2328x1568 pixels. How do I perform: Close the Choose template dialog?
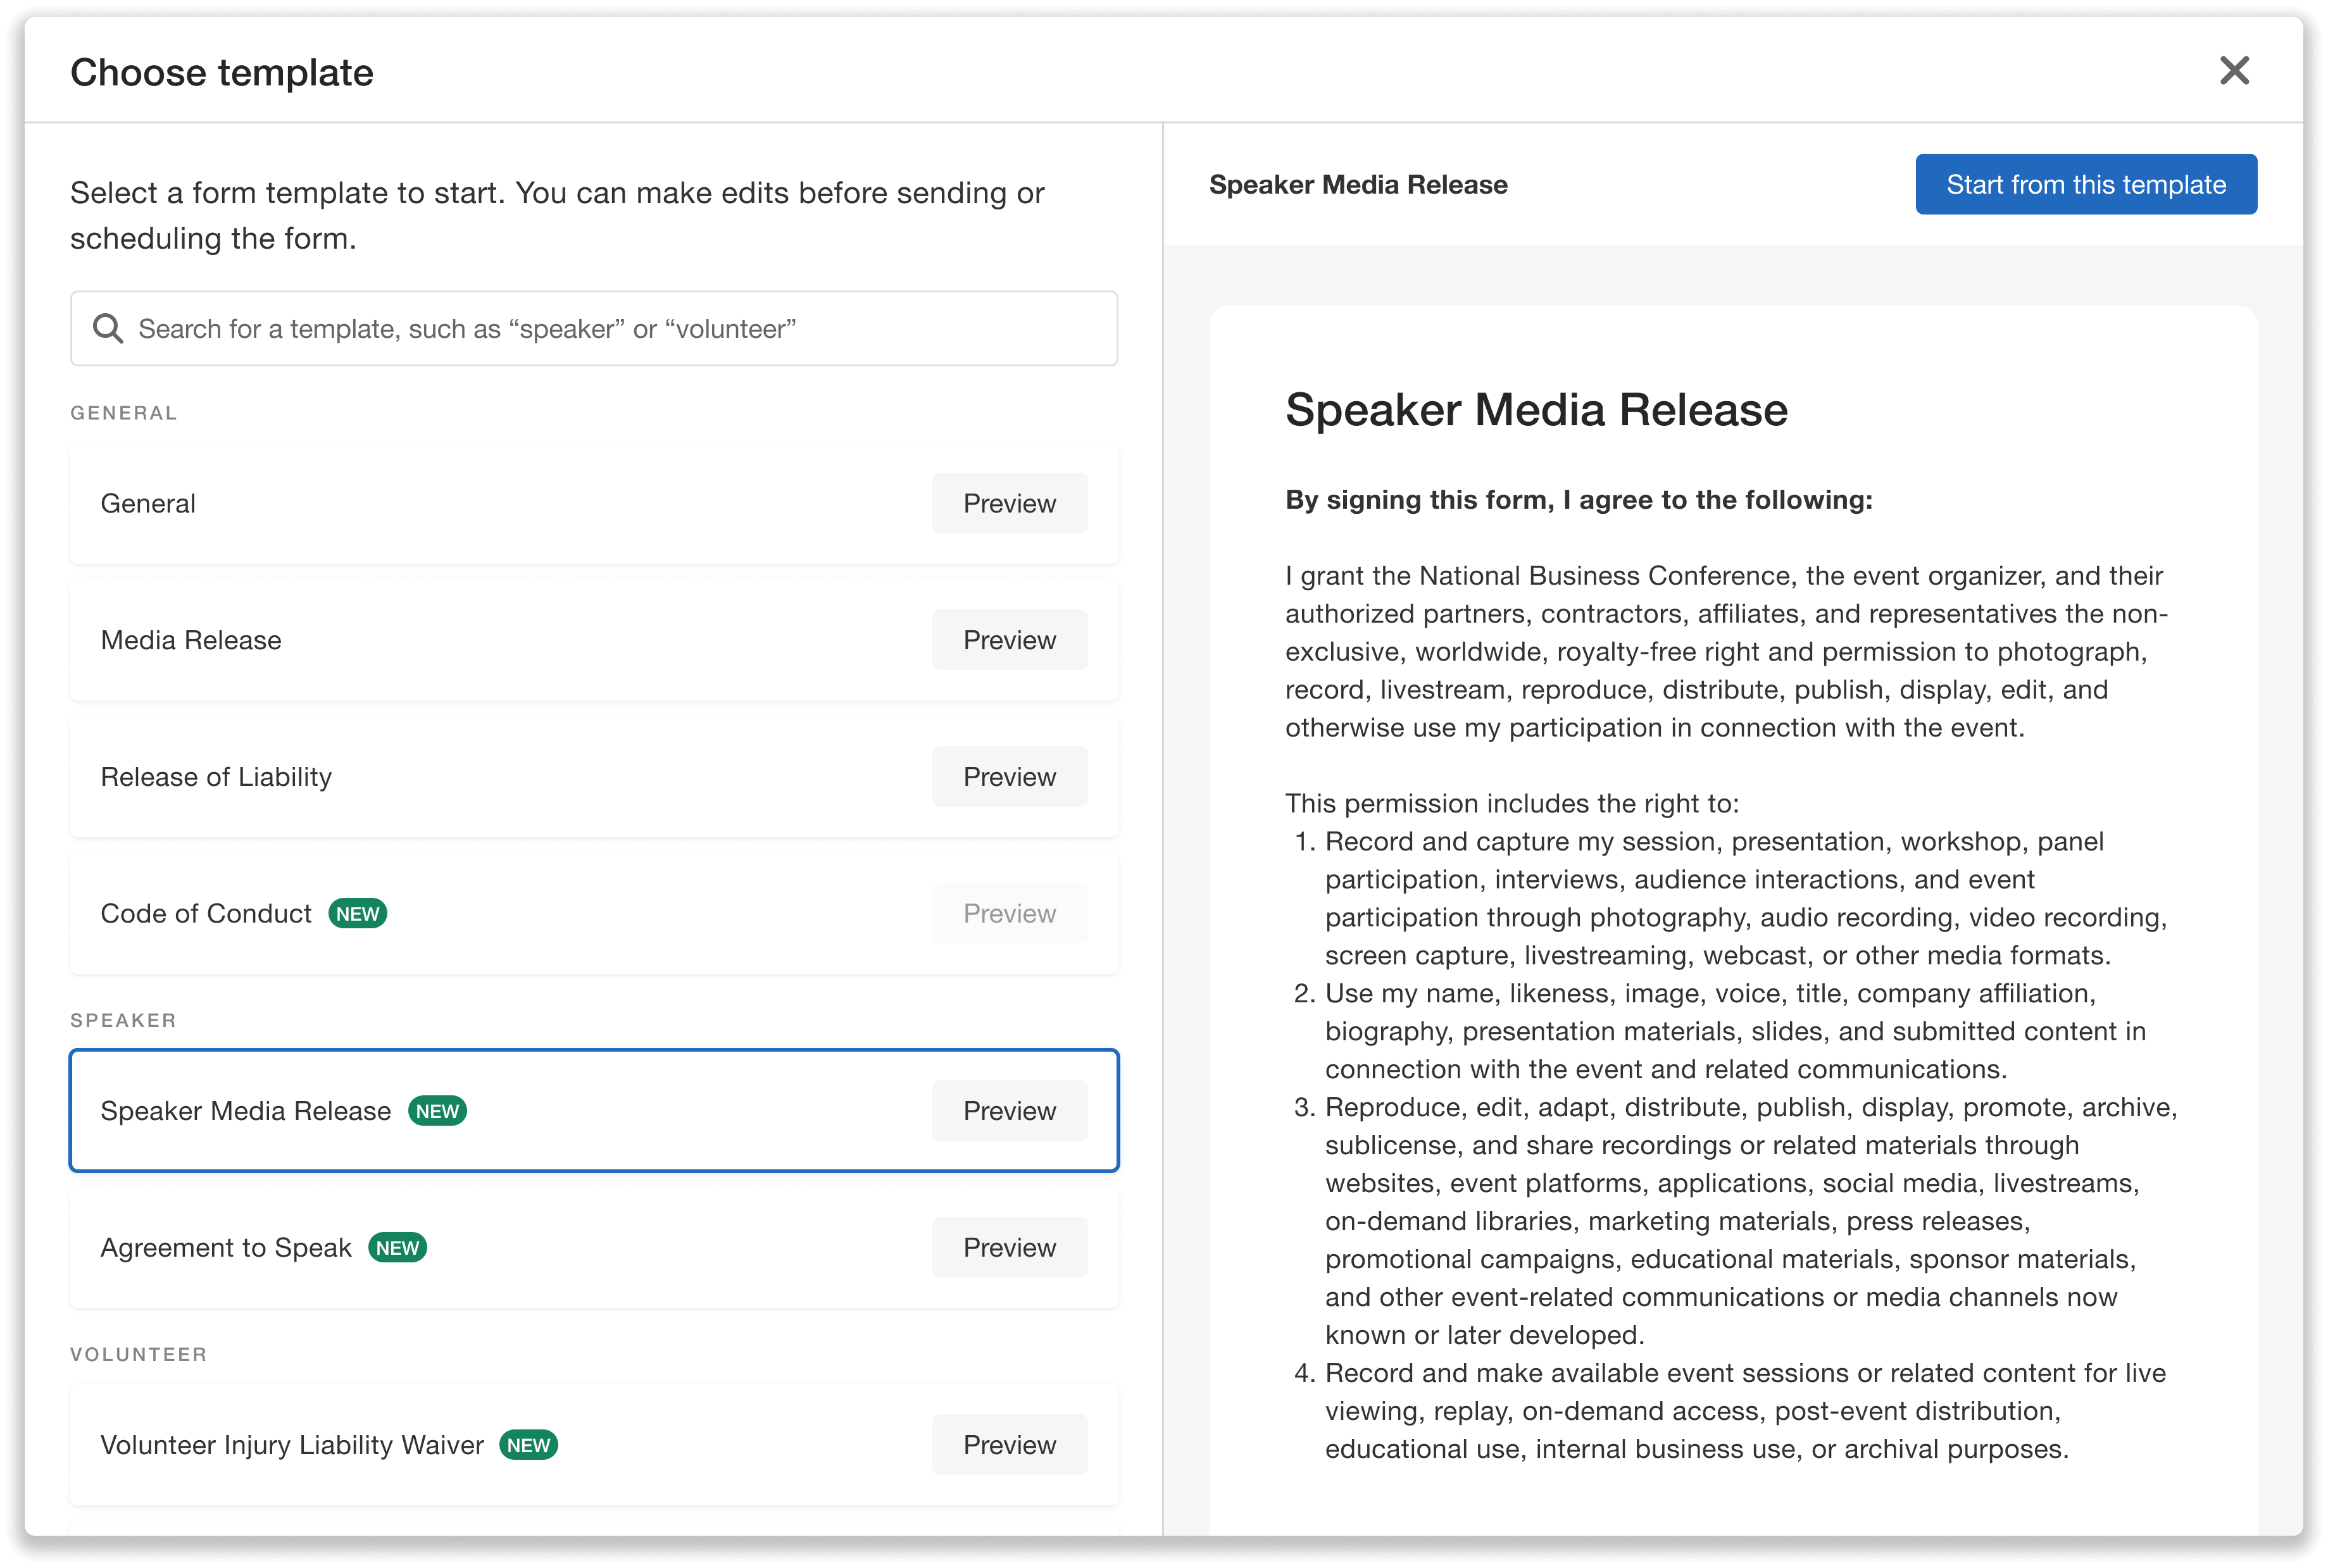point(2234,71)
